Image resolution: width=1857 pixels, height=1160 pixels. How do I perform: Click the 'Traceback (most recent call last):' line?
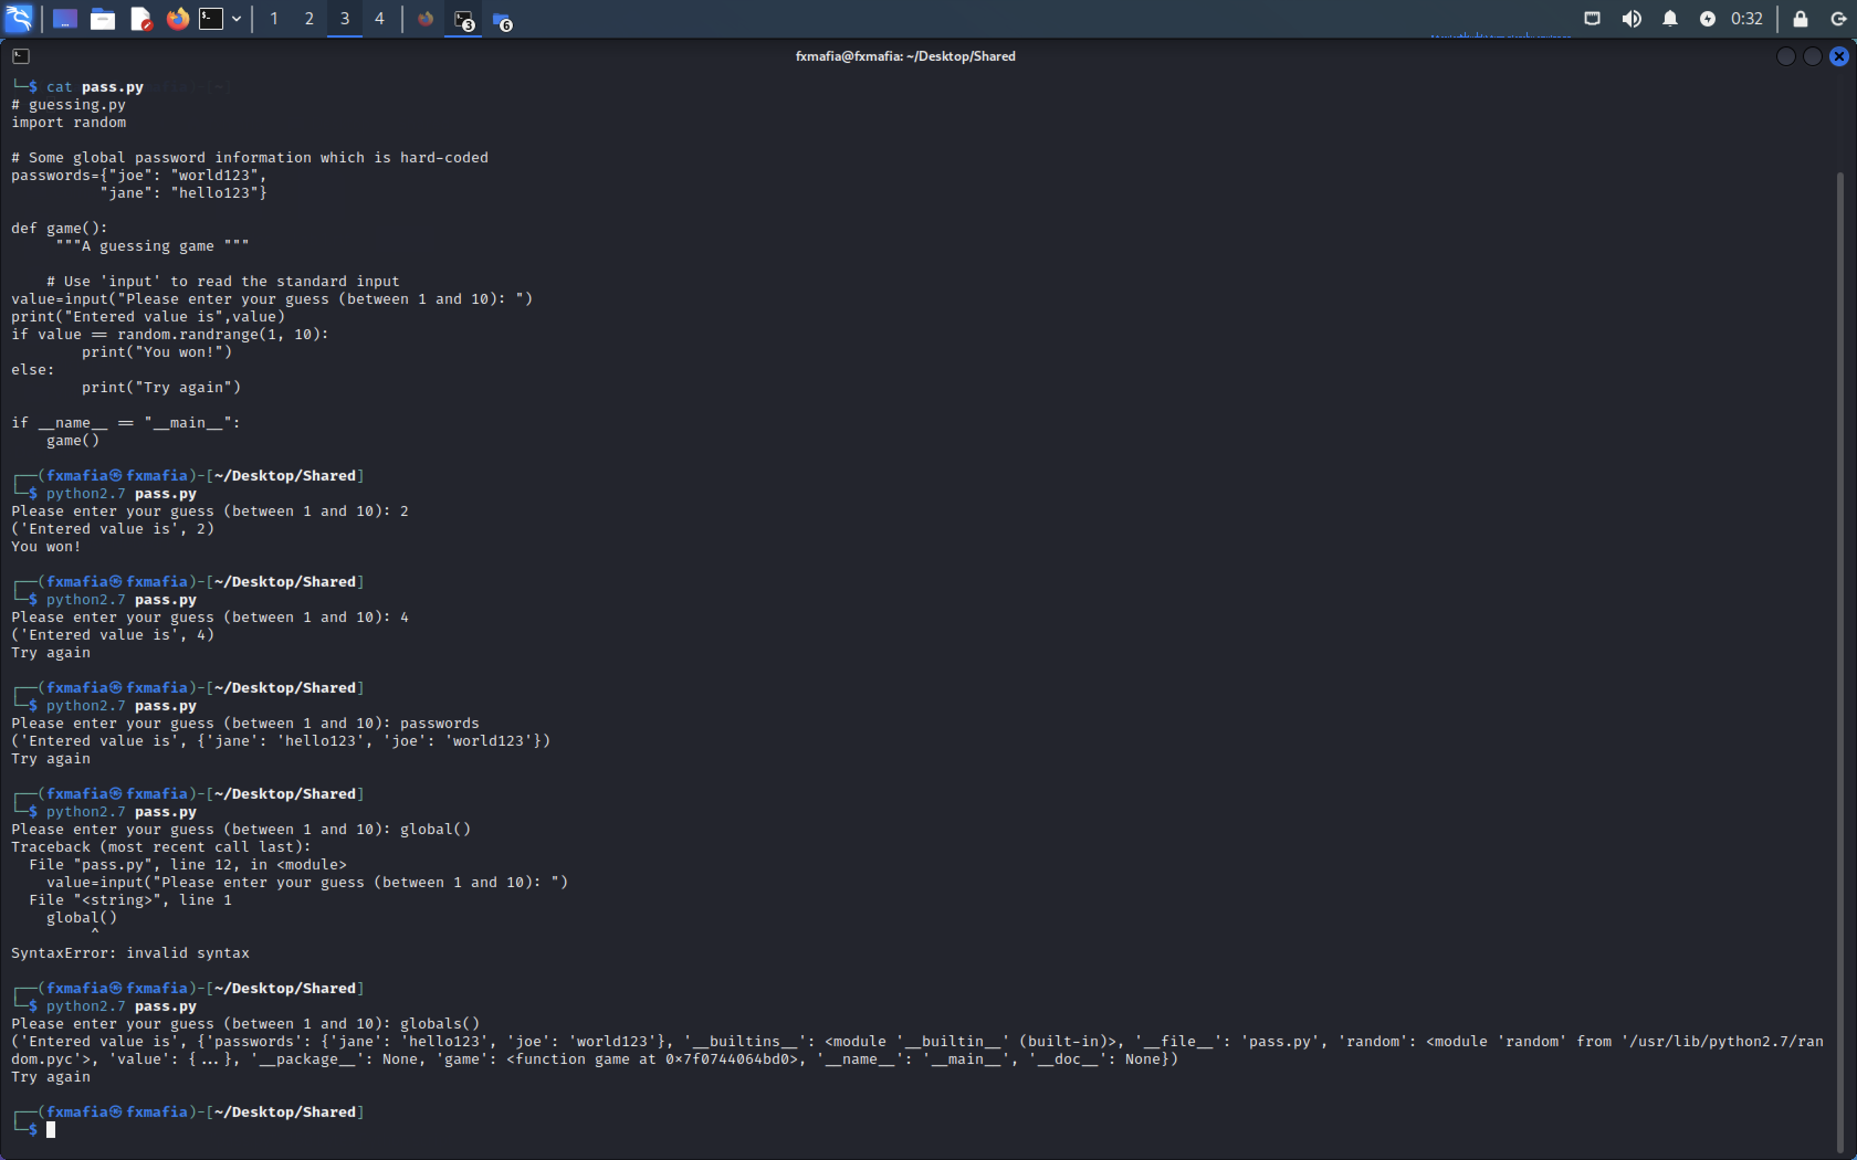click(161, 846)
